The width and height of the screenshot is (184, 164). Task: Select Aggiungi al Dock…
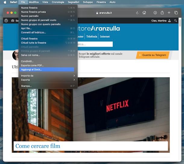tap(47, 70)
